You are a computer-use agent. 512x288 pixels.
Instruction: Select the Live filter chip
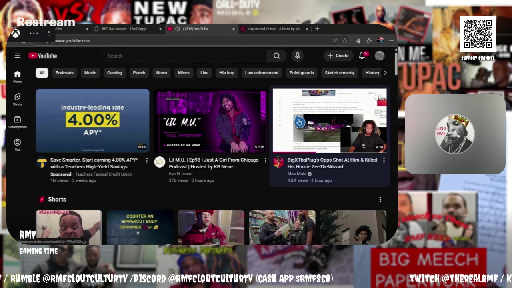(x=204, y=73)
